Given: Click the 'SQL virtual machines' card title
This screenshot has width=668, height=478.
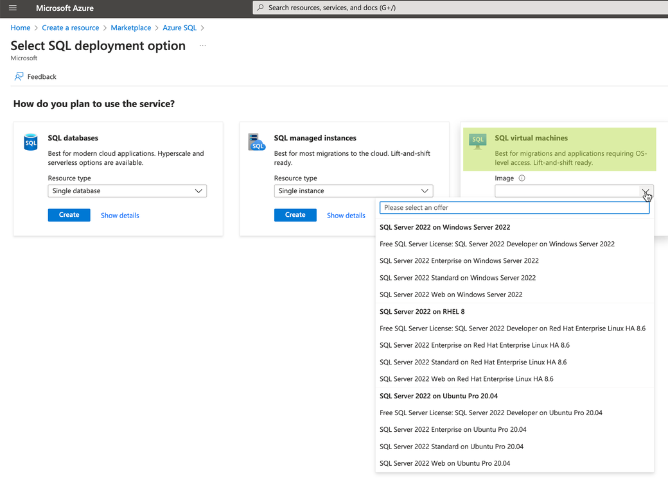Looking at the screenshot, I should click(x=531, y=138).
